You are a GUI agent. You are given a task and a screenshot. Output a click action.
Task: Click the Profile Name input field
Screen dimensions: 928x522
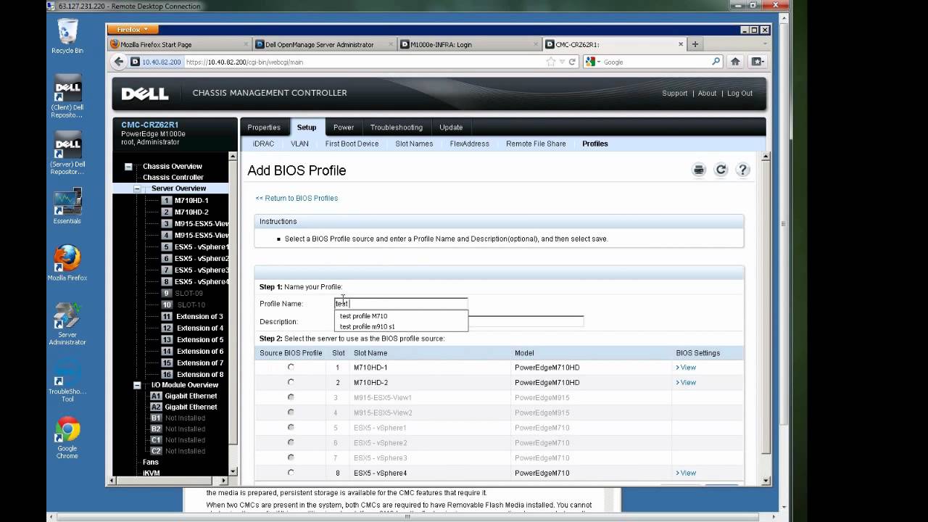(401, 304)
